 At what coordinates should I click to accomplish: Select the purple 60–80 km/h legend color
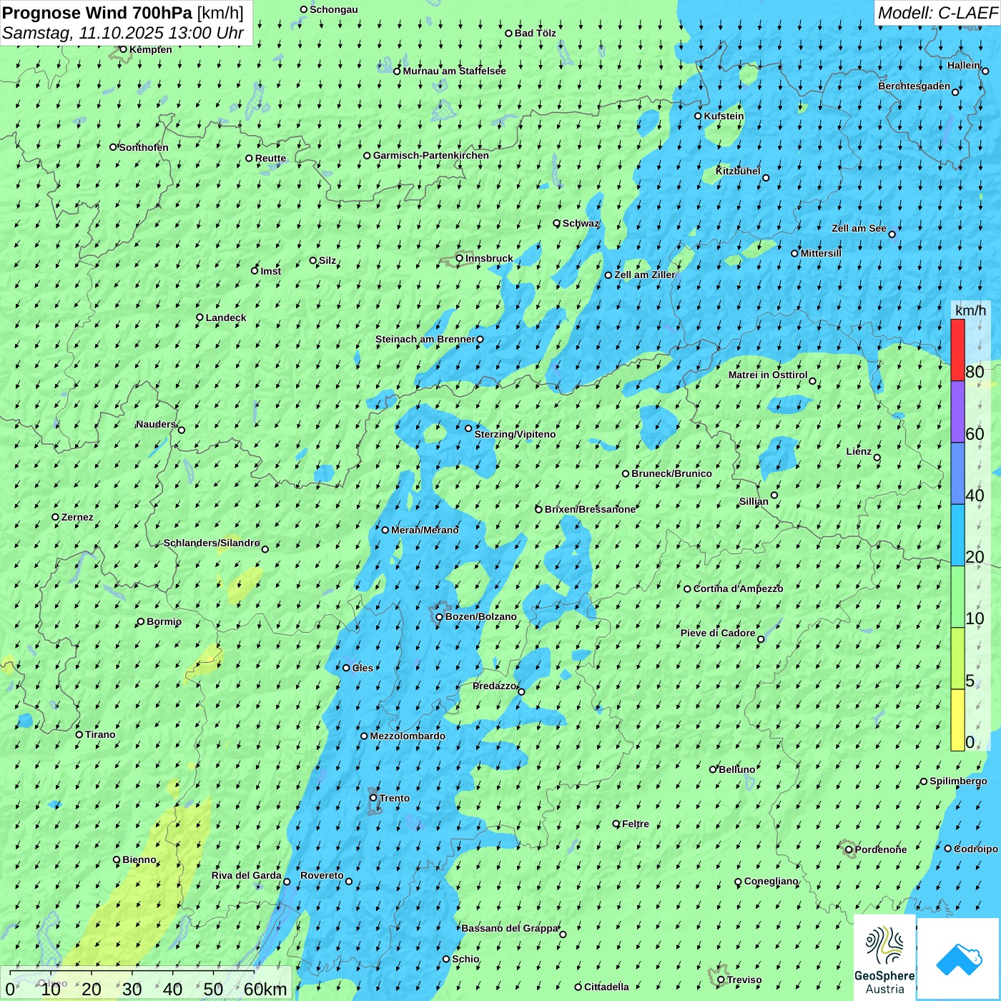957,412
